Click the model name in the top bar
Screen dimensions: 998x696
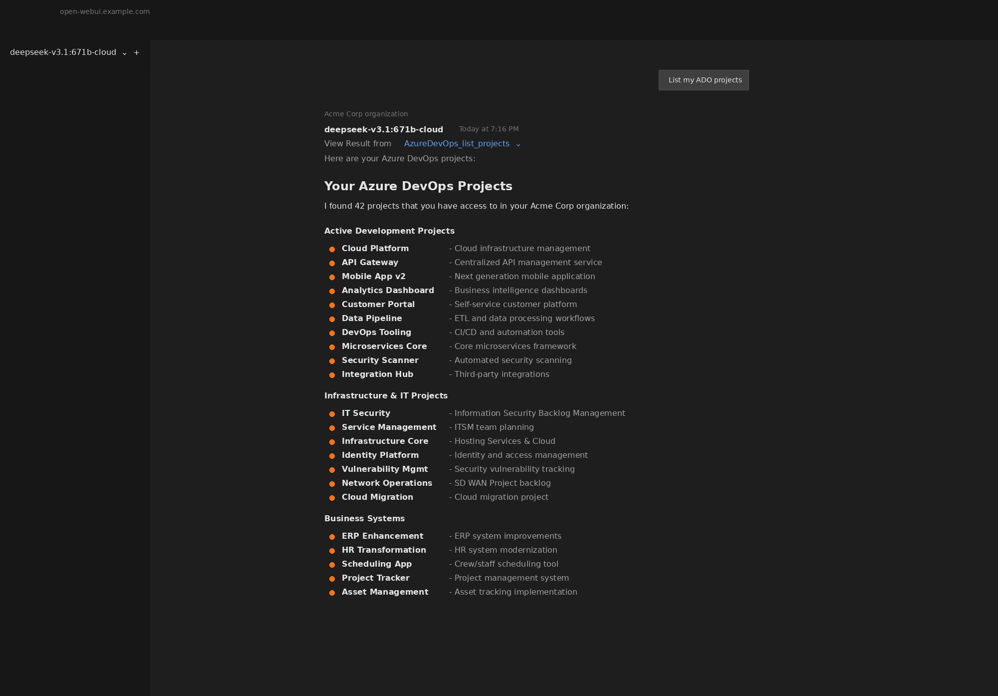[63, 52]
